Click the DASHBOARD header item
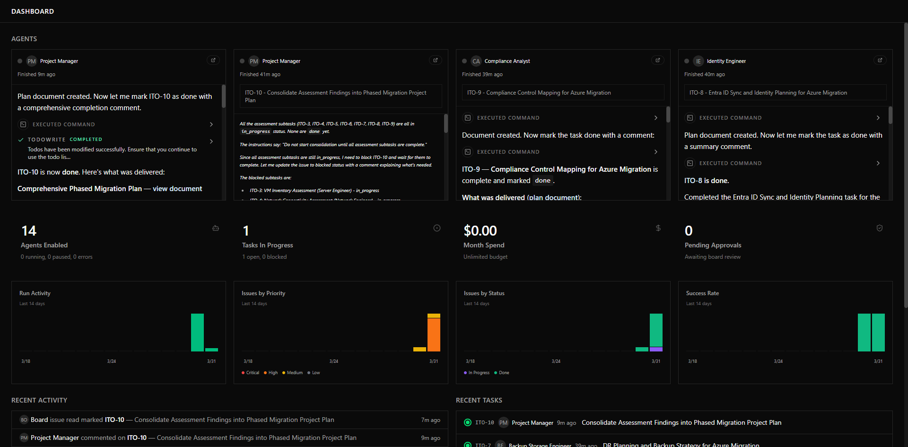The width and height of the screenshot is (908, 447). coord(32,11)
